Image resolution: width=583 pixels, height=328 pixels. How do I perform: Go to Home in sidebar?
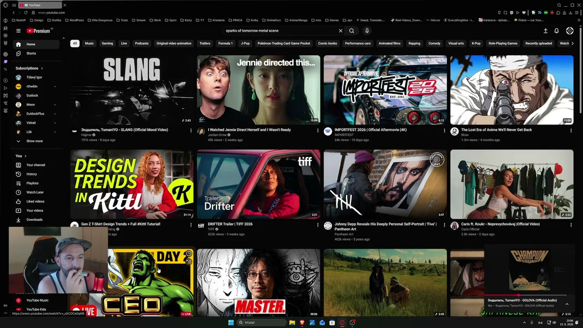(36, 44)
